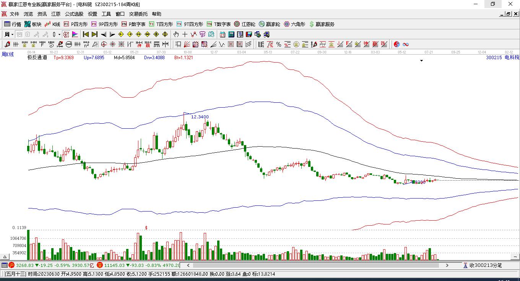Image resolution: width=520 pixels, height=281 pixels.
Task: Open the 江恩 menu
Action: pyautogui.click(x=56, y=14)
